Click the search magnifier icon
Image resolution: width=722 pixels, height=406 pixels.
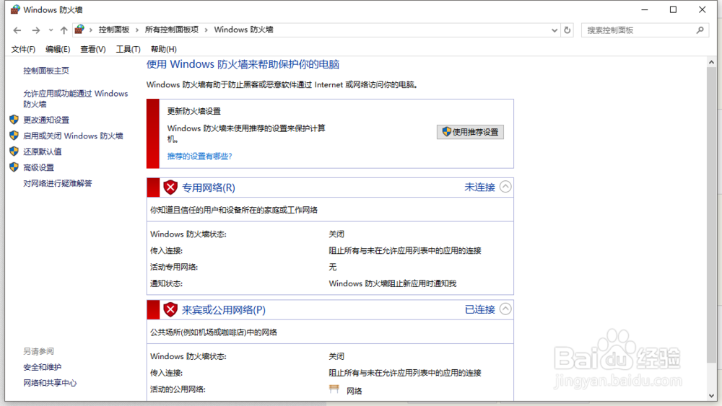click(700, 30)
